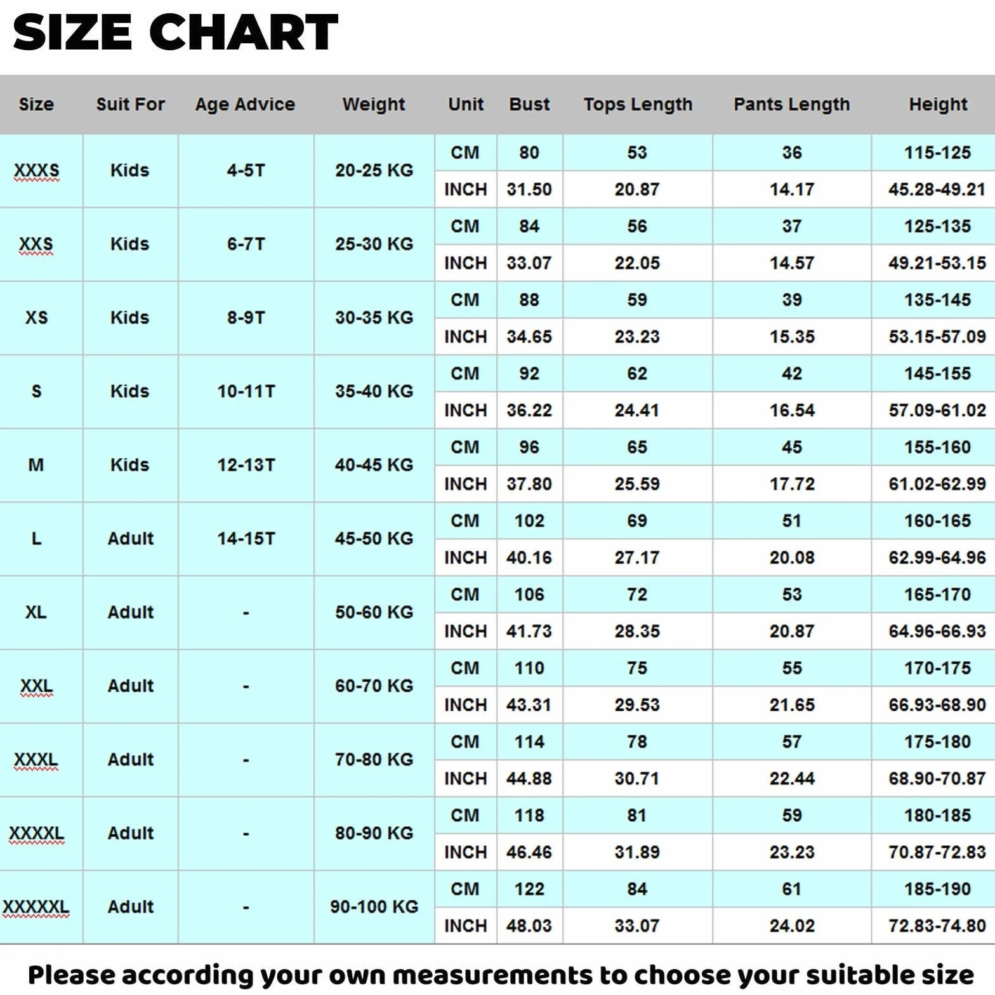The image size is (995, 995).
Task: Select the XXXL size cell
Action: 36,760
